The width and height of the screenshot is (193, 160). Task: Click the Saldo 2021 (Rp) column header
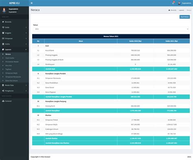(x=171, y=41)
